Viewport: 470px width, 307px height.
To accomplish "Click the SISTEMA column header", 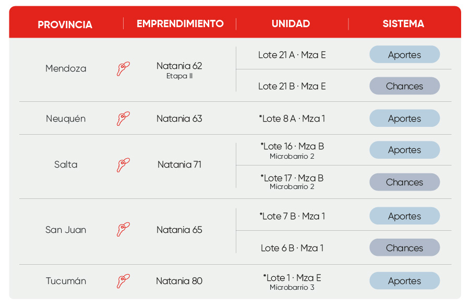I will 403,23.
